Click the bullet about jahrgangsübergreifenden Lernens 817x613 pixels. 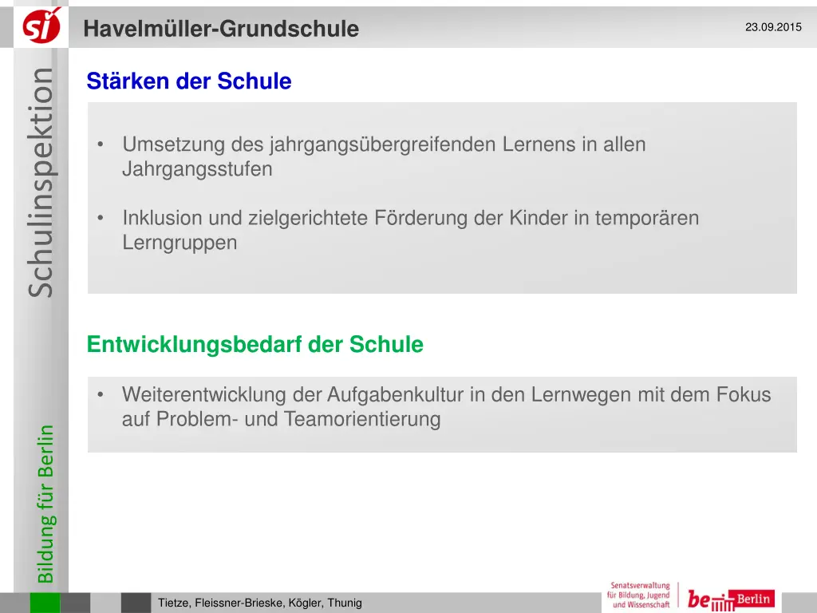tap(383, 145)
